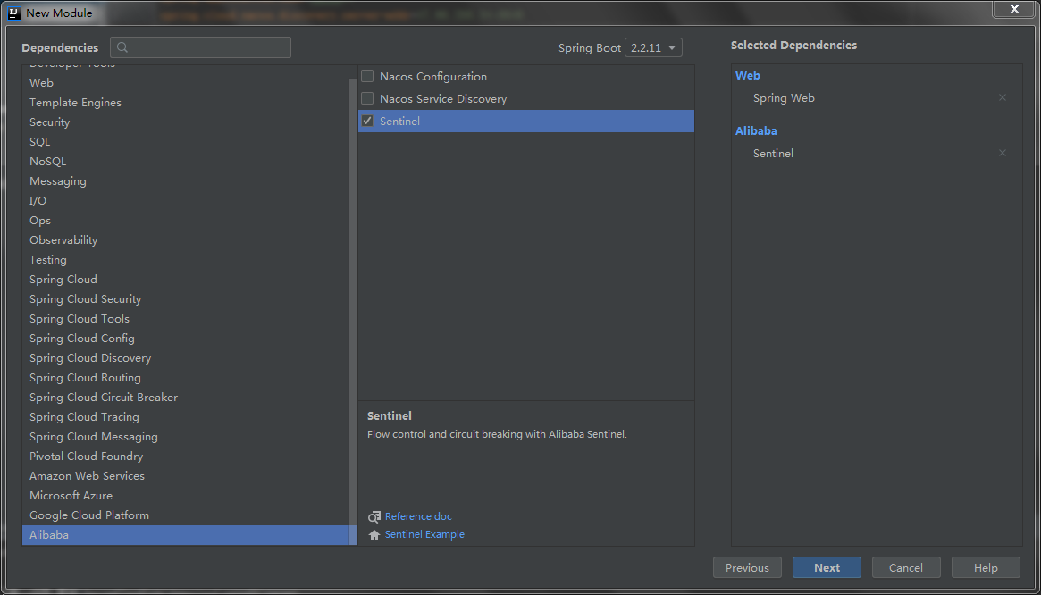Screen dimensions: 1041x595
Task: Click the Web group header in Selected Dependencies
Action: (x=748, y=76)
